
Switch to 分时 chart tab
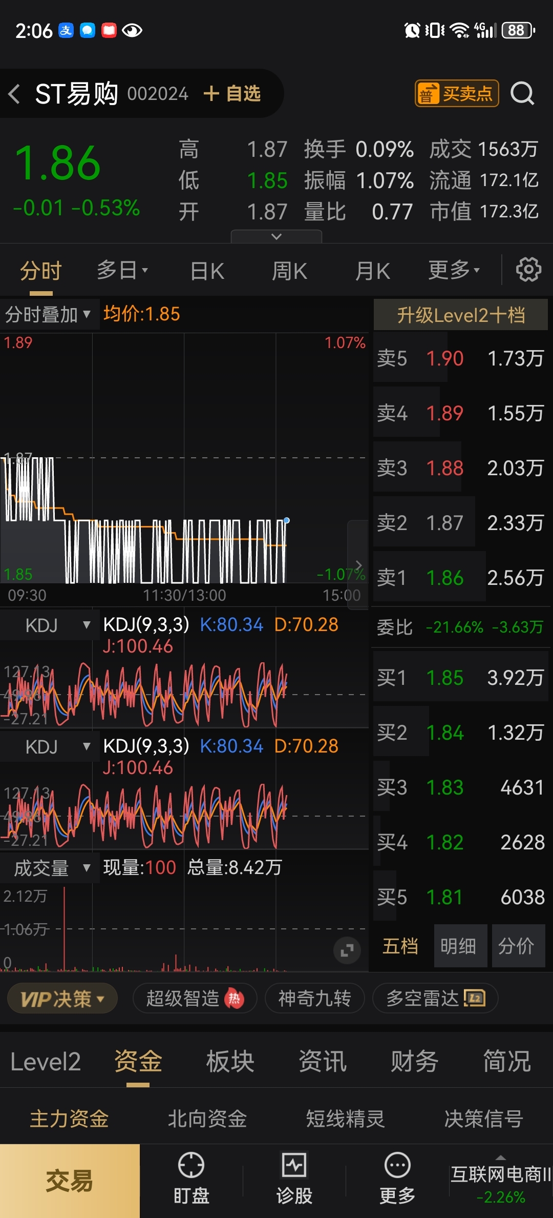coord(41,271)
